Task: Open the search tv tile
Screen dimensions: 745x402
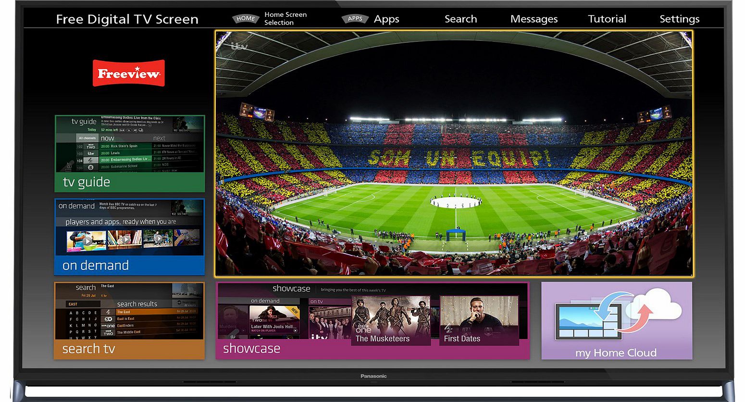Action: coord(129,320)
